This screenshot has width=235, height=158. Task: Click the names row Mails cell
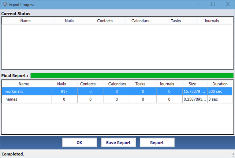coord(64,99)
